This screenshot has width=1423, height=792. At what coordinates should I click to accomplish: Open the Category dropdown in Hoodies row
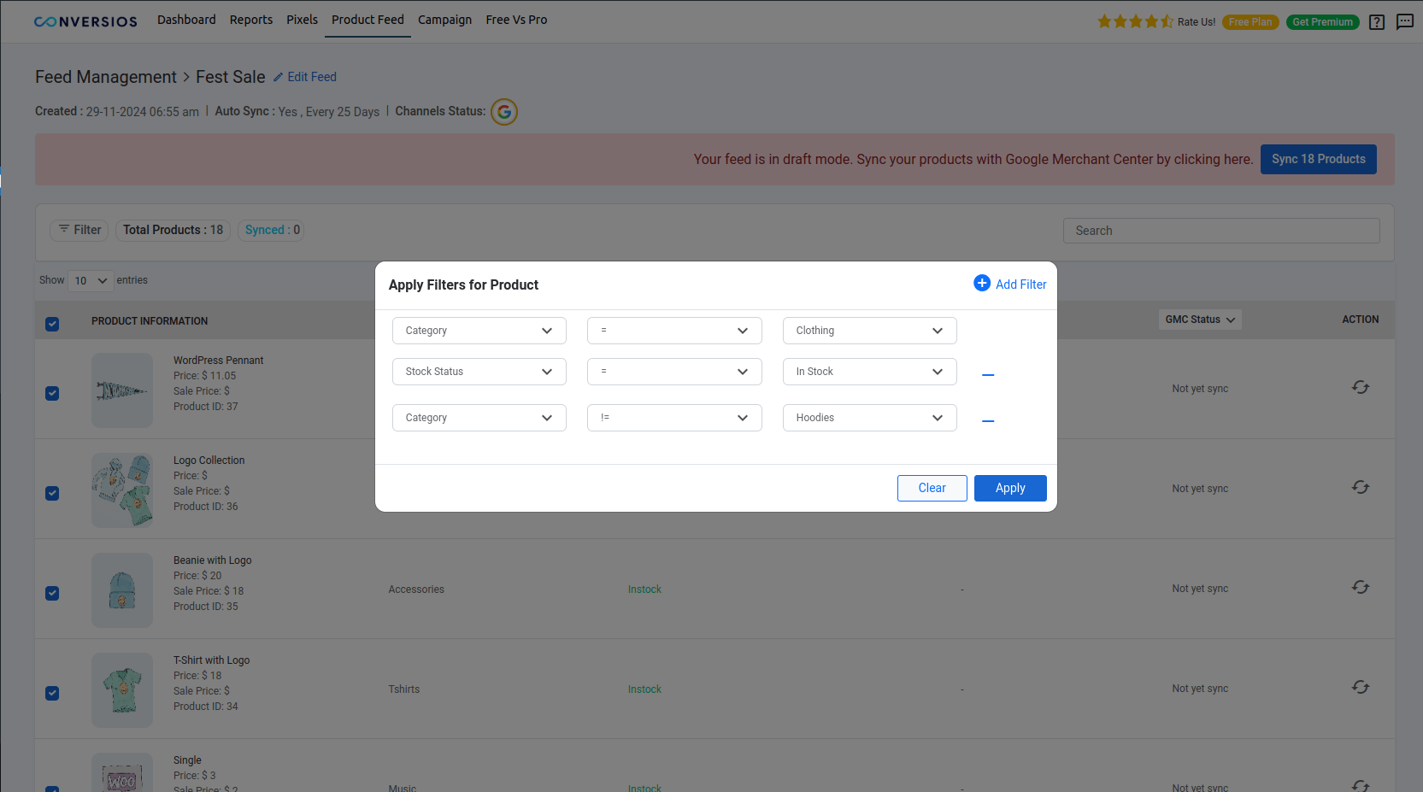[479, 418]
